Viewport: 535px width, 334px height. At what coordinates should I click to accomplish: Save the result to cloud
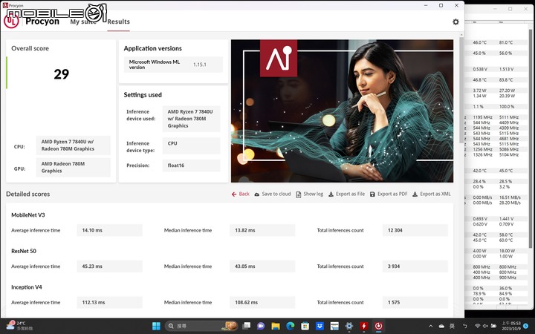[x=272, y=194]
